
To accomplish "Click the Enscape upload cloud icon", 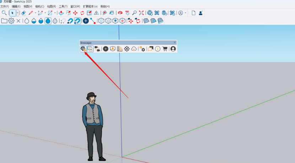I will pyautogui.click(x=134, y=49).
